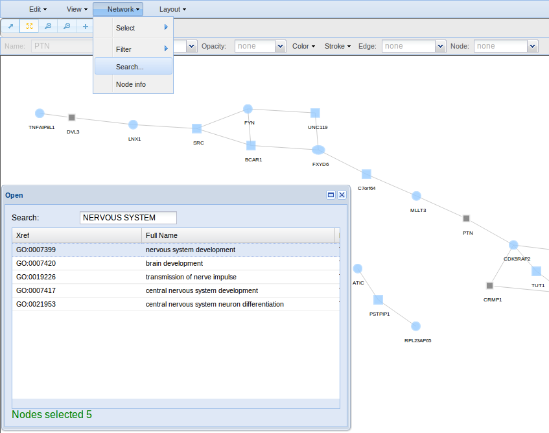Click the zoom in magnifier icon
Viewport: 549px width, 433px height.
pos(48,27)
